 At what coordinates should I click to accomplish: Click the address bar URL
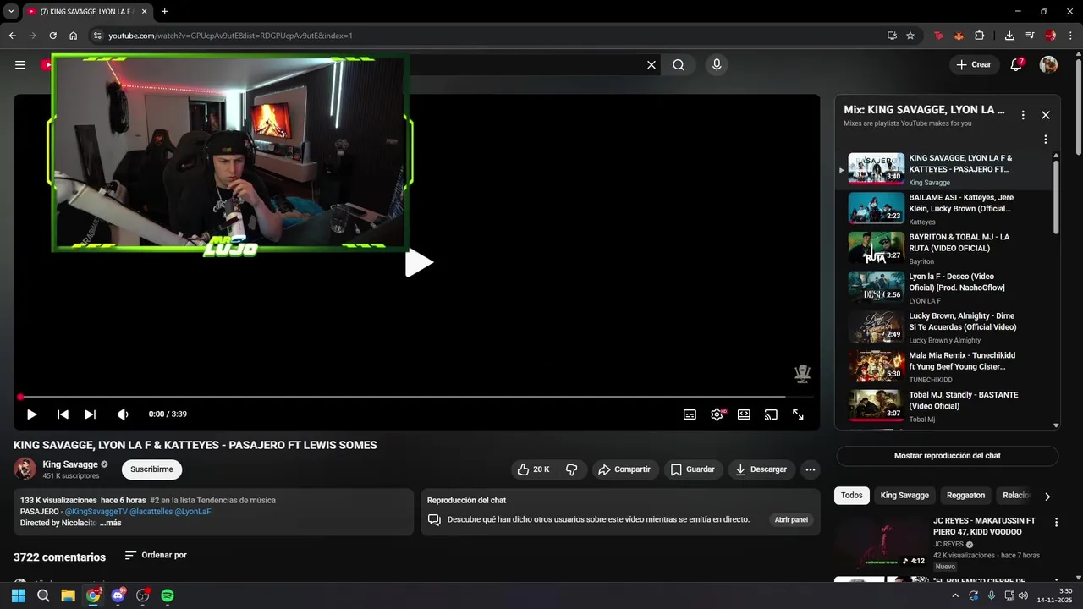tap(230, 36)
